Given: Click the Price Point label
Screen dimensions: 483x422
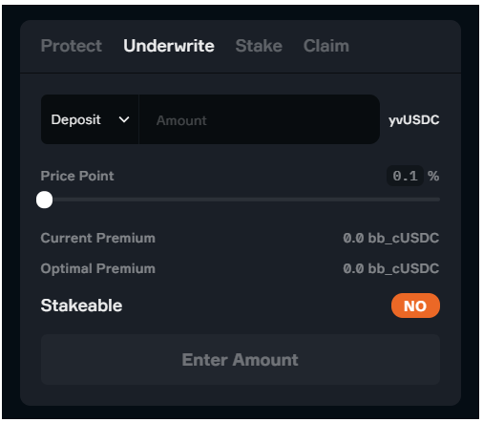Looking at the screenshot, I should pyautogui.click(x=77, y=176).
